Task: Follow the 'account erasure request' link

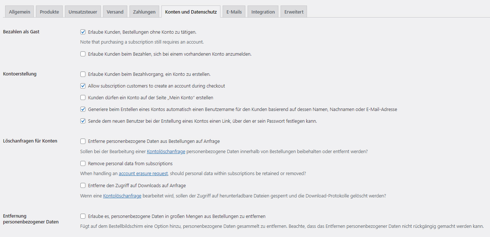Action: [143, 174]
